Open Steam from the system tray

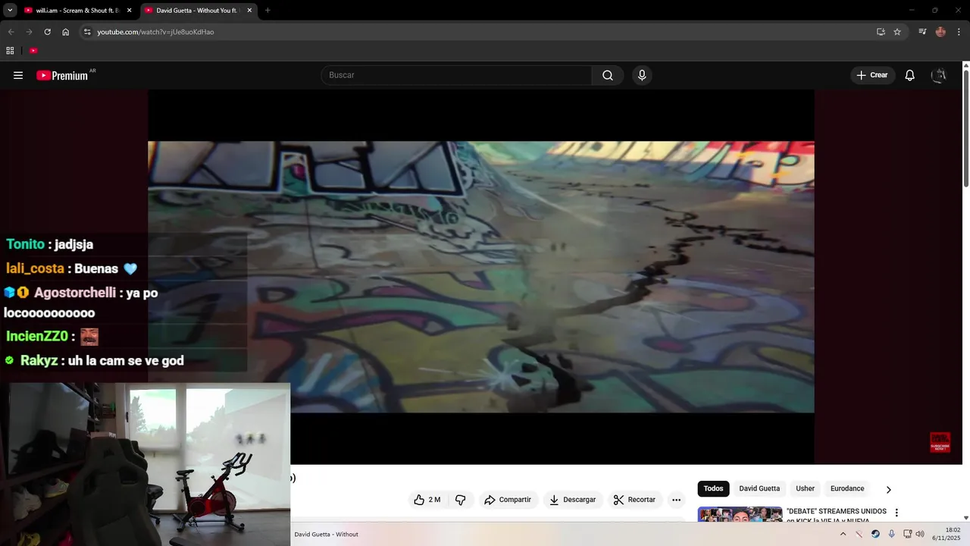tap(875, 534)
